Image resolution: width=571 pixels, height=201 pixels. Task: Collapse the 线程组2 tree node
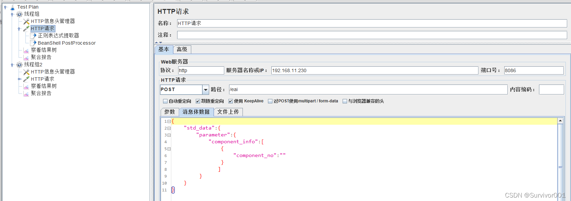(x=12, y=65)
